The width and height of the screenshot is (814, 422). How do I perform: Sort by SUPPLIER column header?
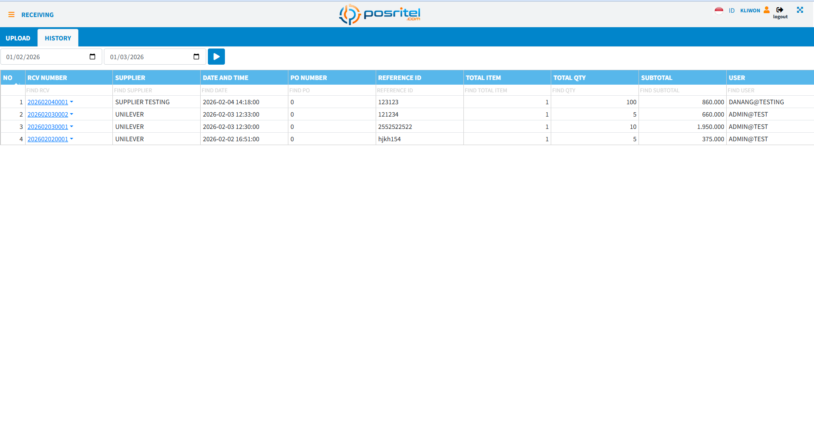click(156, 78)
